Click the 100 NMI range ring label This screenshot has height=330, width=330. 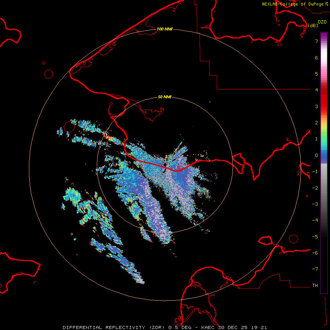coord(165,29)
